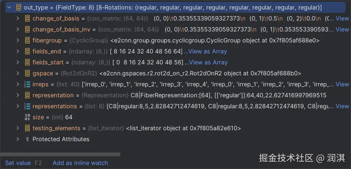Click the integer type icon beside size

pos(27,117)
